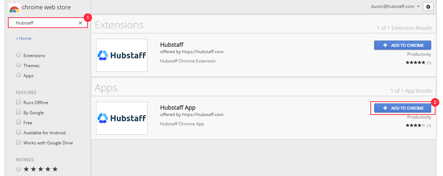Open the Hubstaff App title
Viewport: 443px width, 176px height.
(178, 108)
